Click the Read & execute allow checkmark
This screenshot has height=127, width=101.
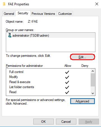(67, 82)
